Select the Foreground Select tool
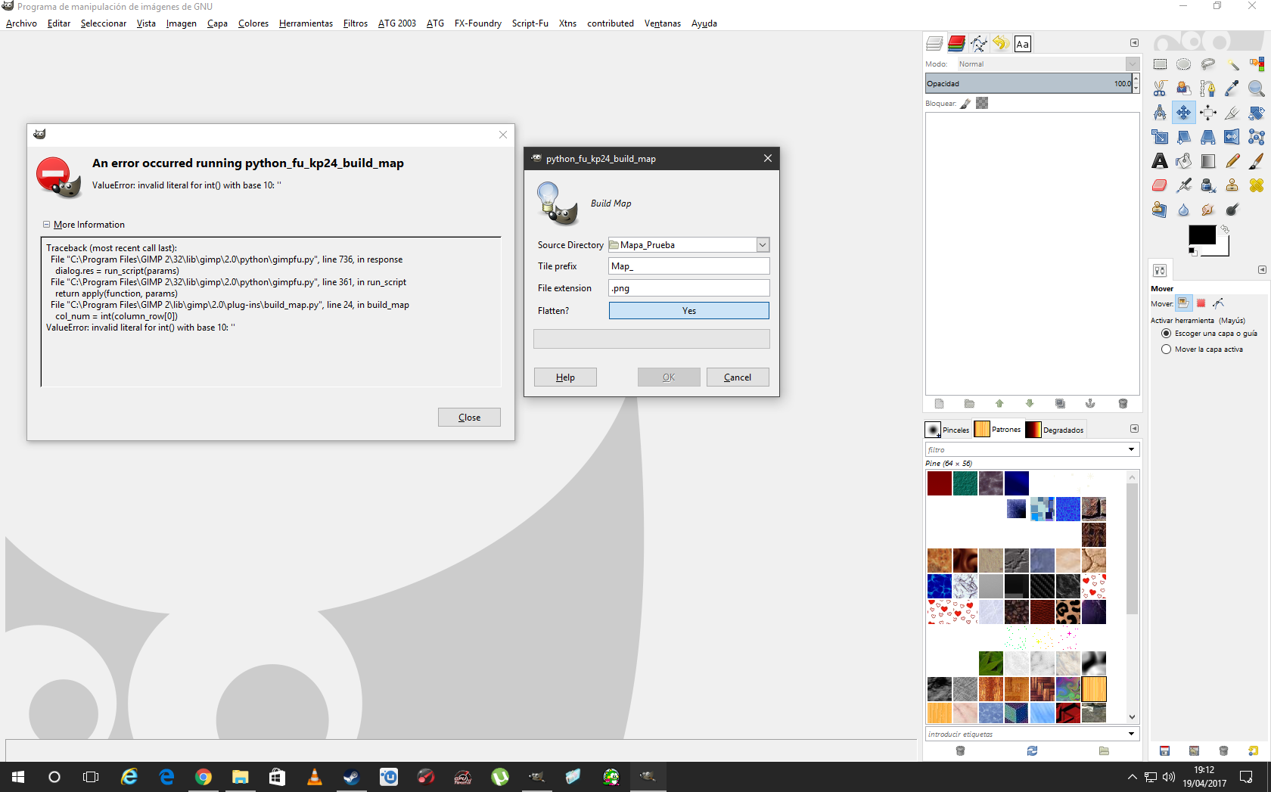 coord(1184,89)
